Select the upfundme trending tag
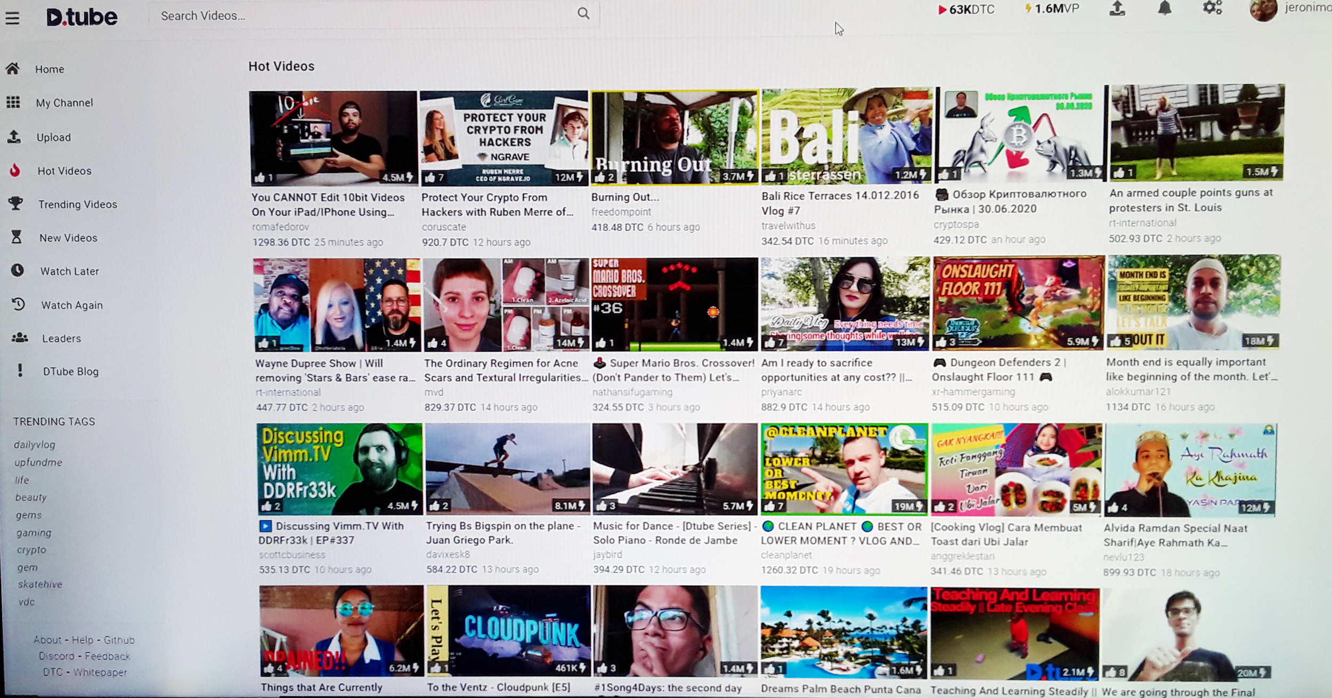This screenshot has width=1332, height=698. pos(38,462)
